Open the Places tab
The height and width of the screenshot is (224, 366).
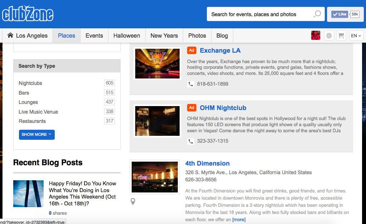point(67,35)
